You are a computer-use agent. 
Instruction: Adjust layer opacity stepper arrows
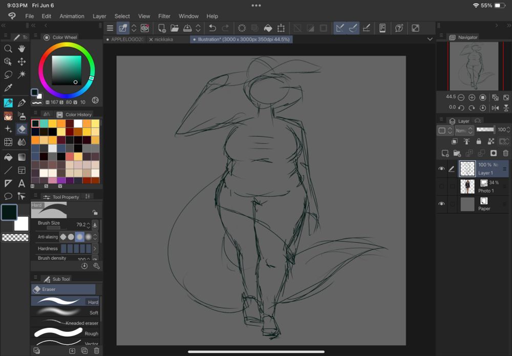point(508,130)
